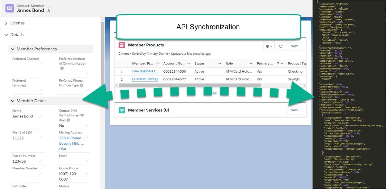This screenshot has height=189, width=386.
Task: Click the products table horizontal scrollbar
Action: [x=190, y=85]
